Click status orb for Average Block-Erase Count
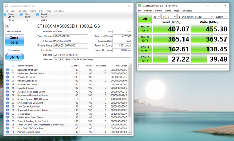Viewport: 234px width, 141px height. (7, 92)
